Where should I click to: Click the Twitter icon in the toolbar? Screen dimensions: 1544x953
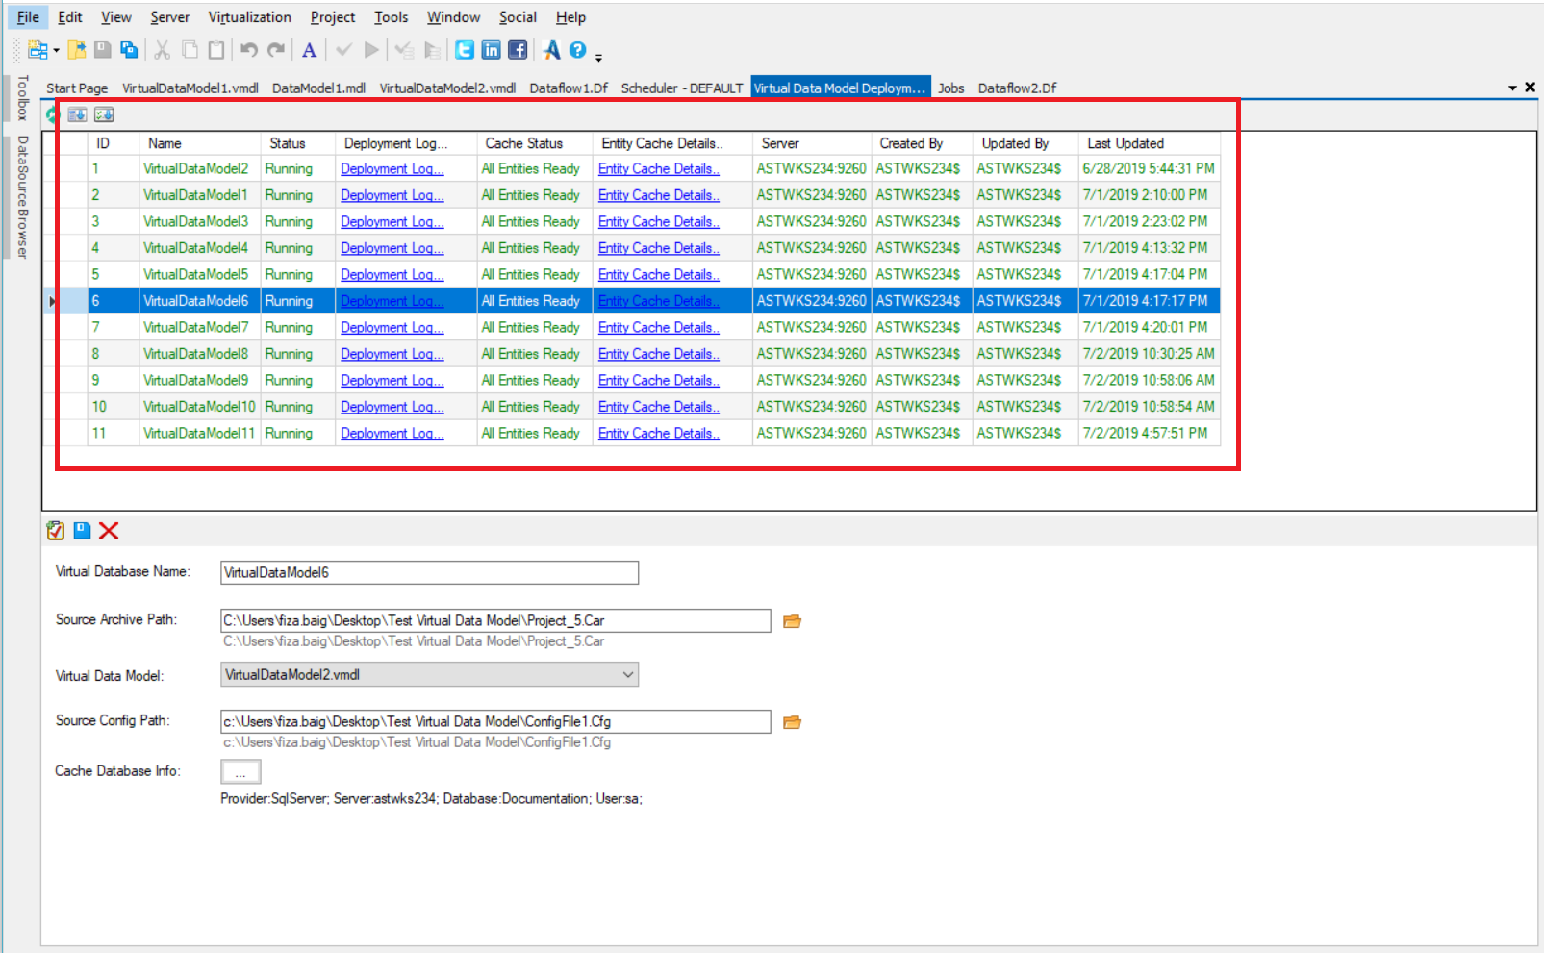[465, 50]
